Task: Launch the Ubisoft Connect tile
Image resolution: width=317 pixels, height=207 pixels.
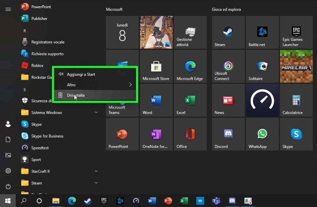Action: (x=228, y=66)
